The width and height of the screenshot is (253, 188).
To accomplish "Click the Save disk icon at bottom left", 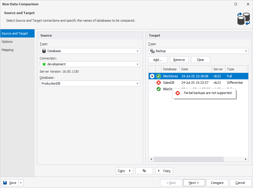I will point(4,182).
